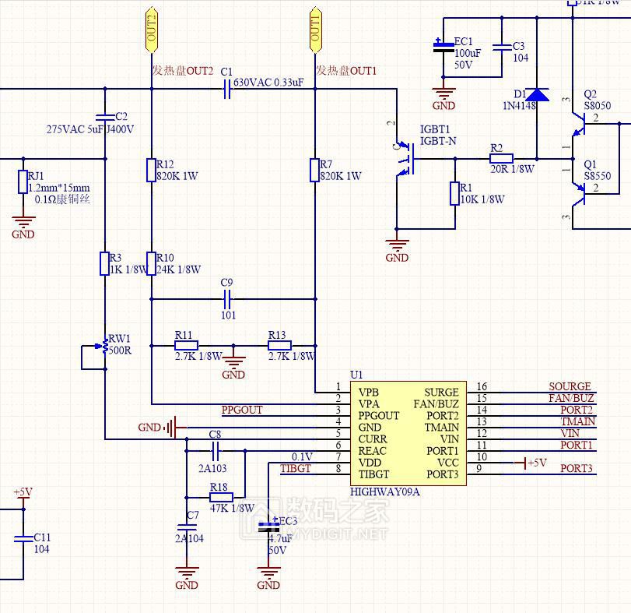The image size is (631, 613).
Task: Select the R18 47K resistor
Action: 221,497
